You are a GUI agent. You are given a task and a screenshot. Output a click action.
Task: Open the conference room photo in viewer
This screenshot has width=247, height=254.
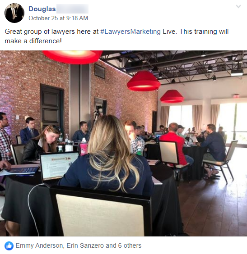(x=123, y=143)
